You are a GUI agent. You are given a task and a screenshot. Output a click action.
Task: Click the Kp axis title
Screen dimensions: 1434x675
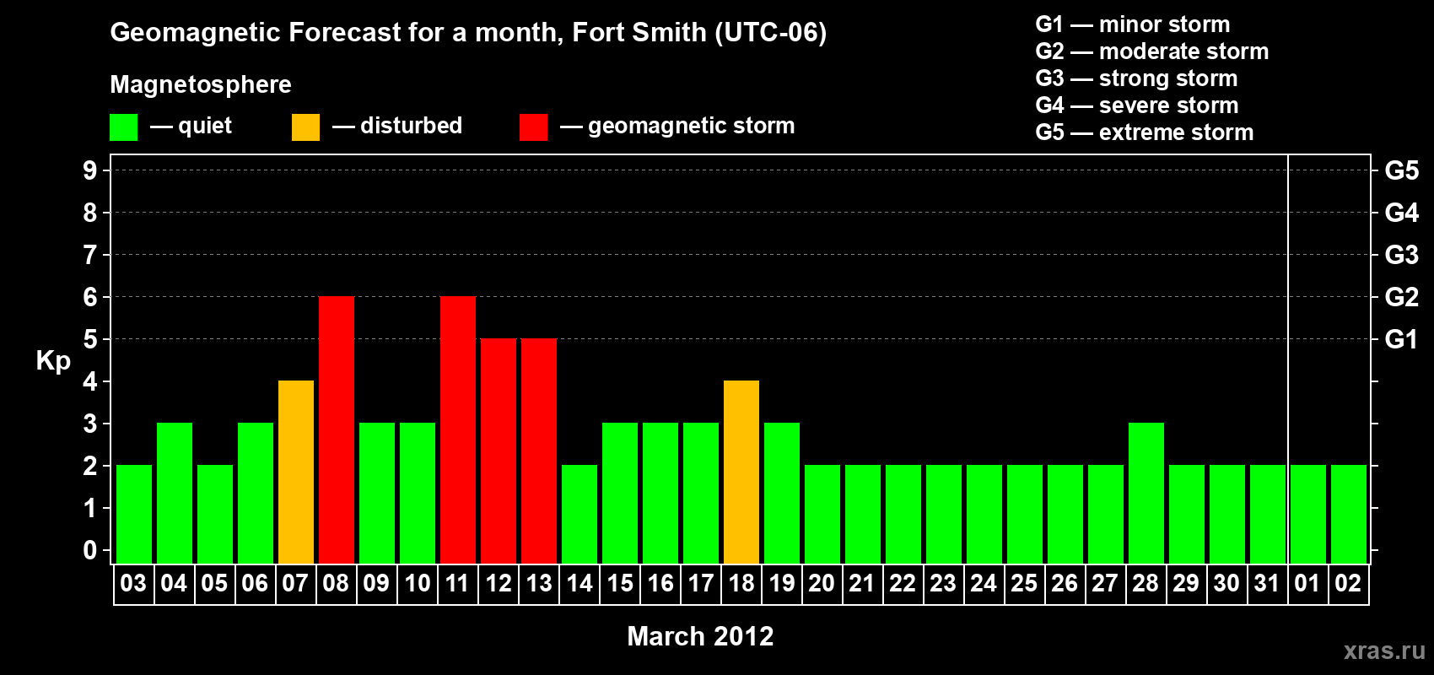coord(53,361)
